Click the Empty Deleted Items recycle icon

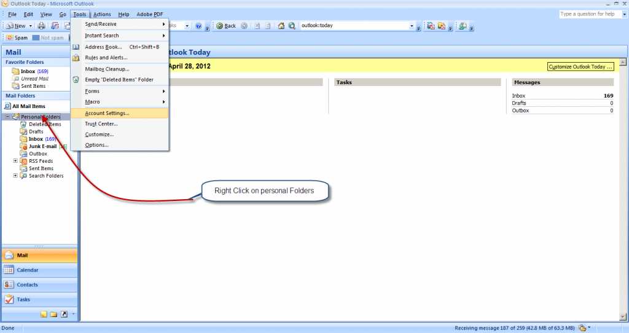tap(76, 79)
